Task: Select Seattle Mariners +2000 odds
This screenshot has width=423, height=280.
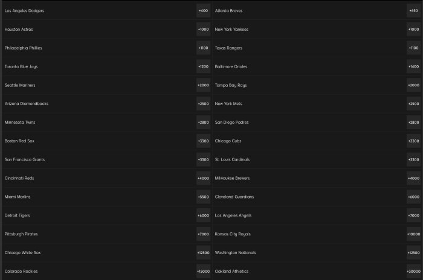Action: pyautogui.click(x=203, y=85)
